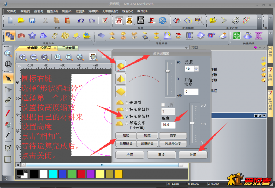
Task: Select the pyramid angular shape profile
Action: [121, 79]
